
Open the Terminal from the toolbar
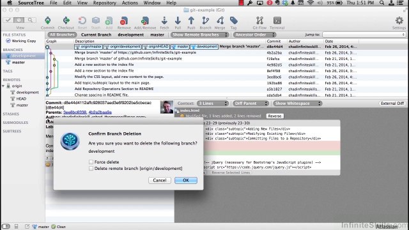(x=277, y=21)
